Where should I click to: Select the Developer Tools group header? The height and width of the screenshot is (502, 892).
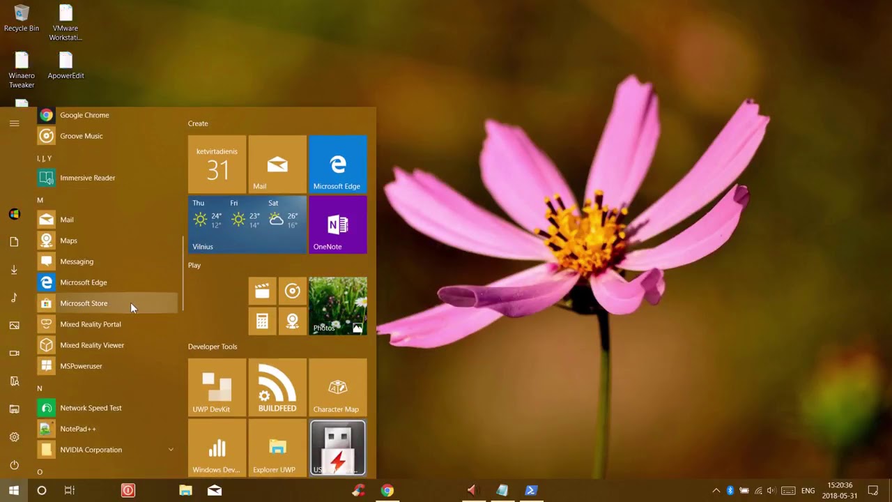pyautogui.click(x=213, y=347)
